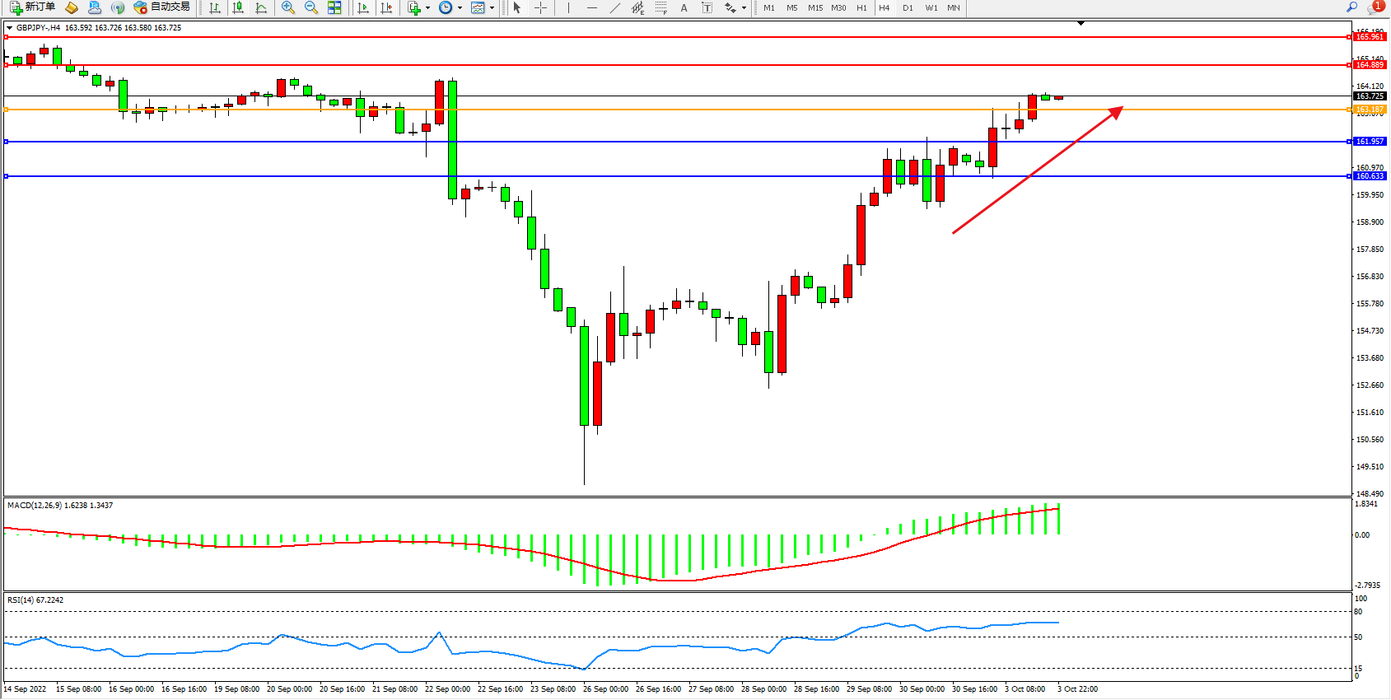Image resolution: width=1391 pixels, height=700 pixels.
Task: Switch chart to candlestick display
Action: coord(238,7)
